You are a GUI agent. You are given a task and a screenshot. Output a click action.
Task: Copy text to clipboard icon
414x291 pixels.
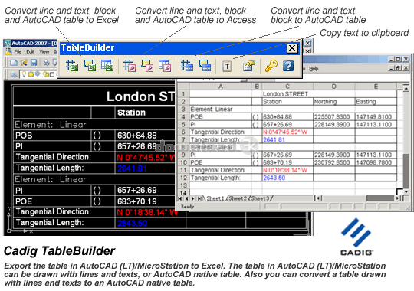227,66
